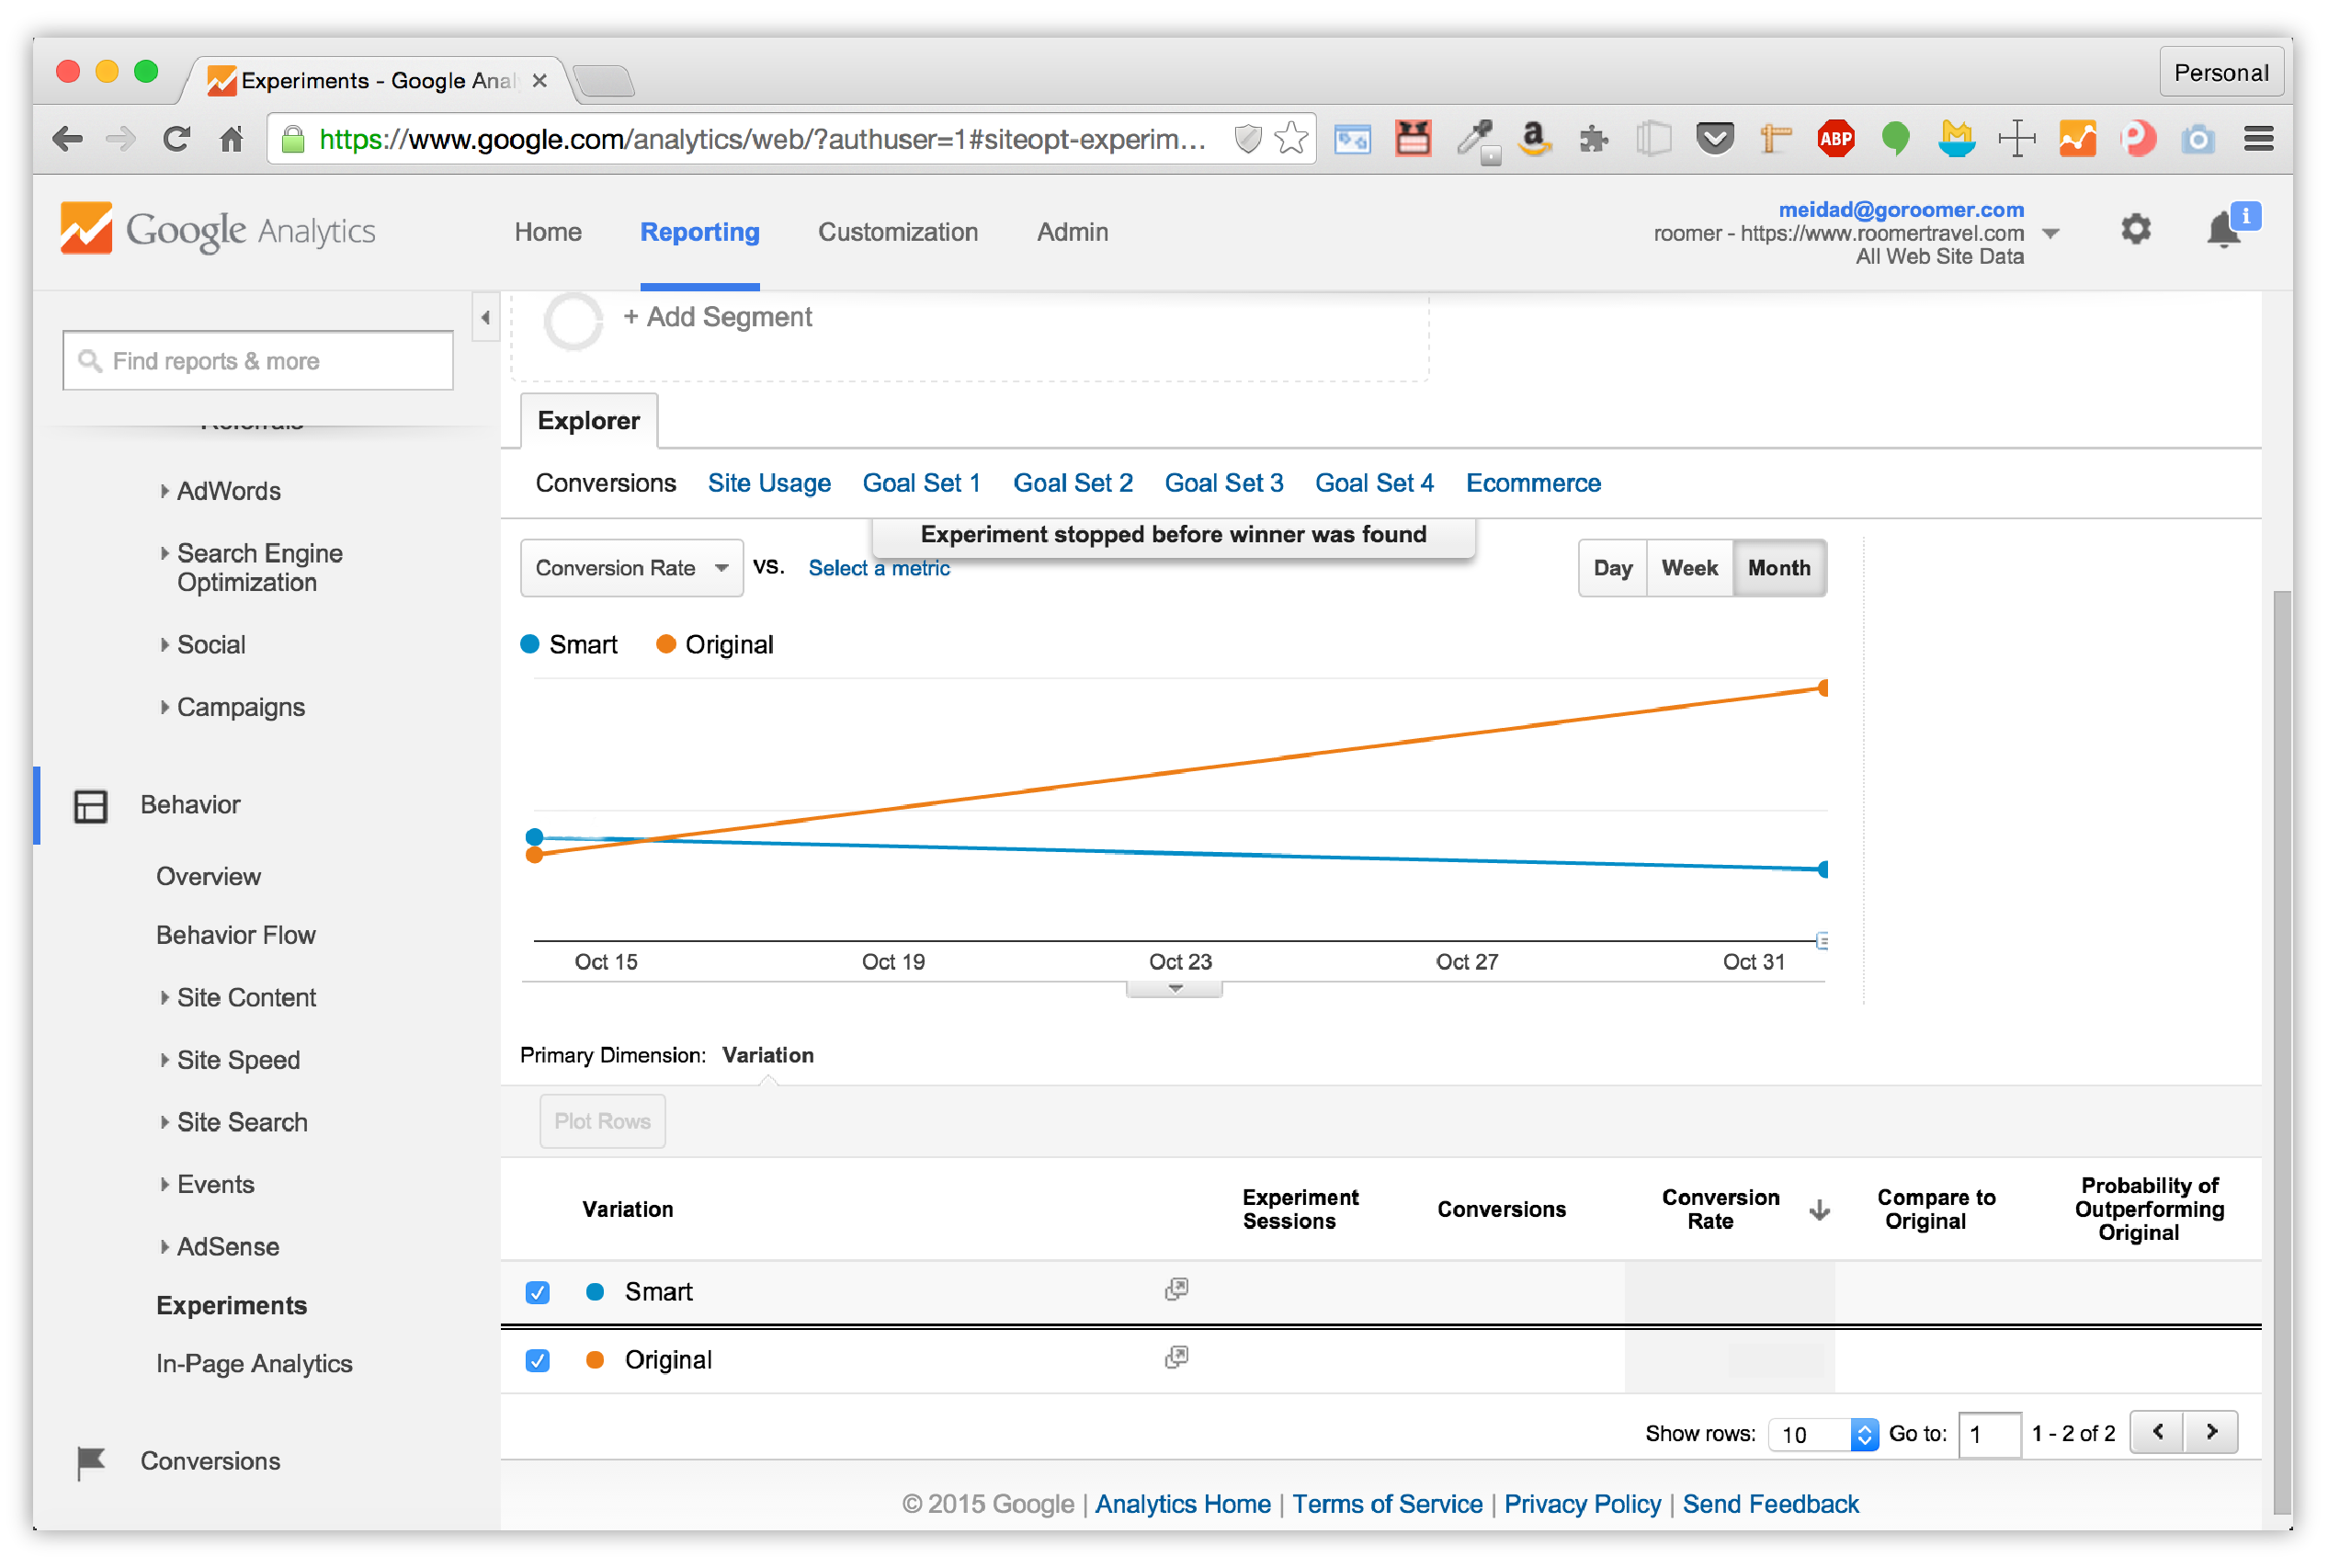Expand the AdWords menu
2328x1568 pixels.
click(228, 491)
